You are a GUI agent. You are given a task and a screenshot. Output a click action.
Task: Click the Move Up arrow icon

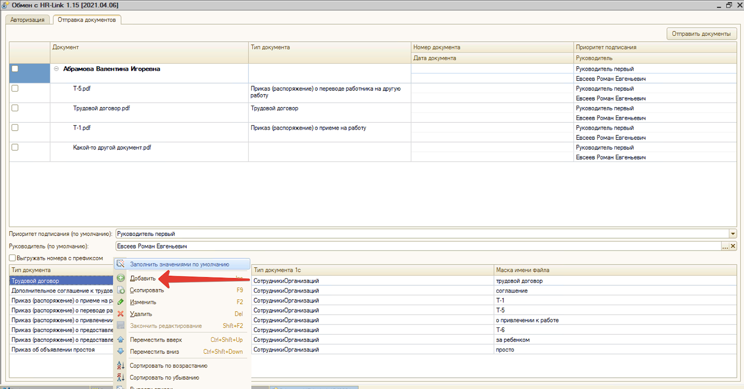coord(120,340)
